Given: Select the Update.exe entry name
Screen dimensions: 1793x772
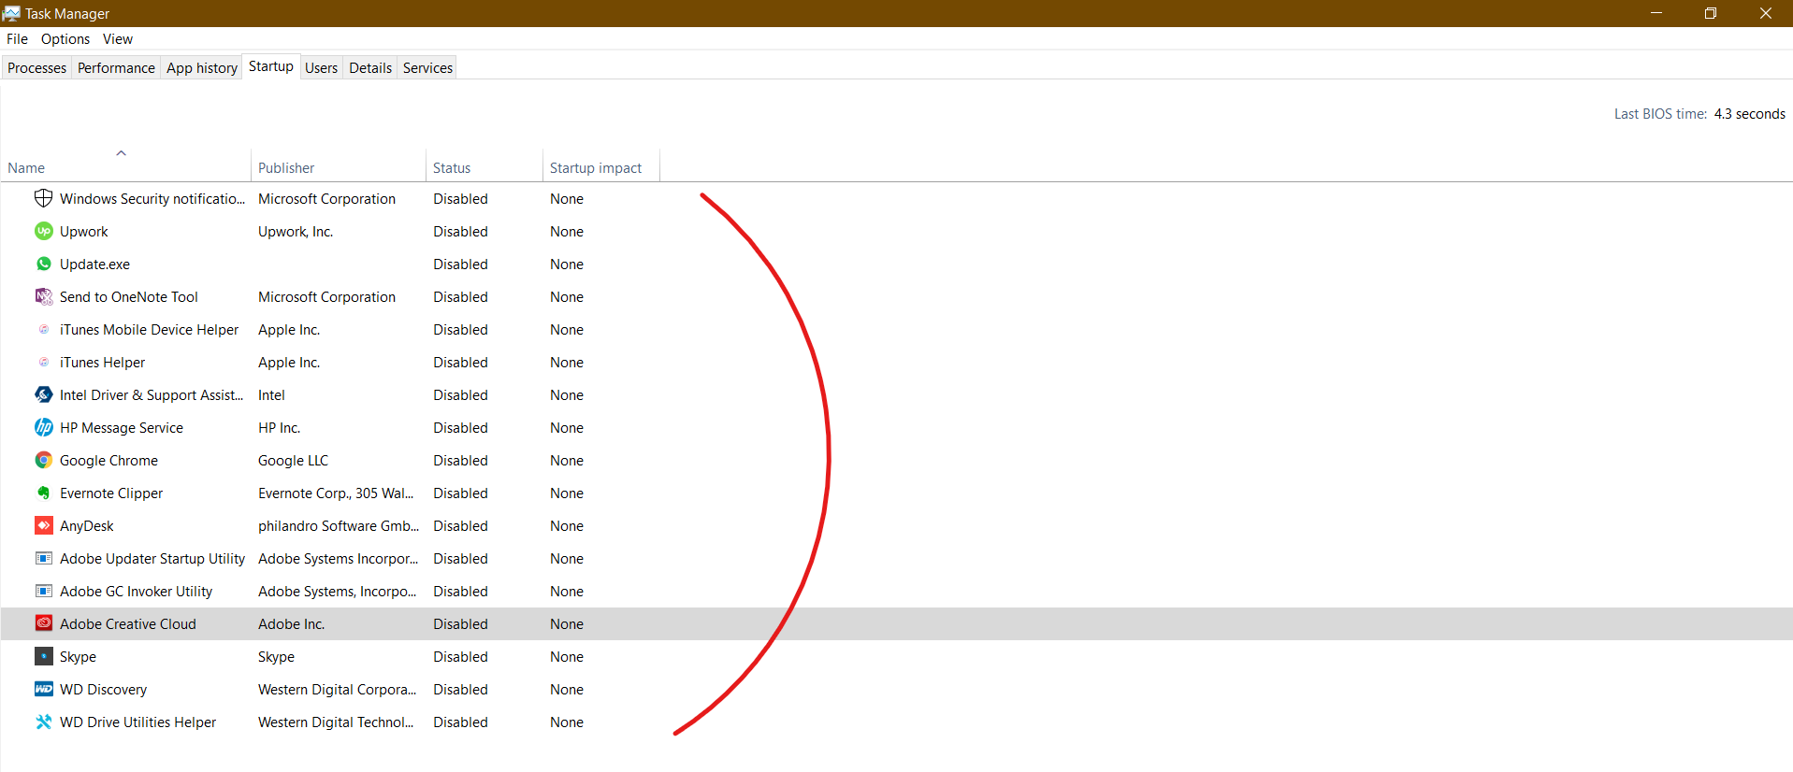Looking at the screenshot, I should (94, 264).
